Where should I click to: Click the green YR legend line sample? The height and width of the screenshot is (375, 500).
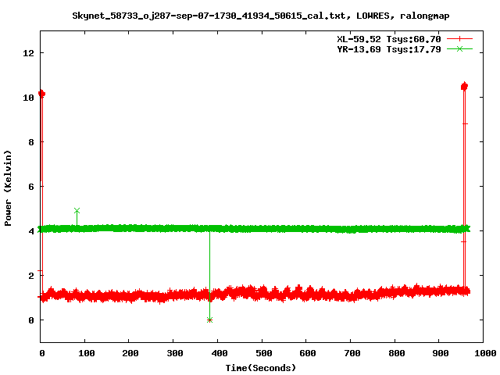click(459, 49)
